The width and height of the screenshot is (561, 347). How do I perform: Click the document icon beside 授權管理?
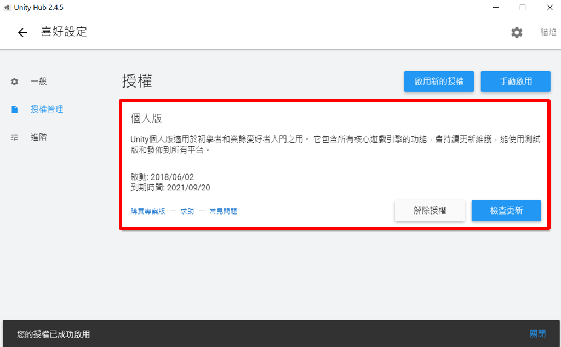(x=14, y=109)
